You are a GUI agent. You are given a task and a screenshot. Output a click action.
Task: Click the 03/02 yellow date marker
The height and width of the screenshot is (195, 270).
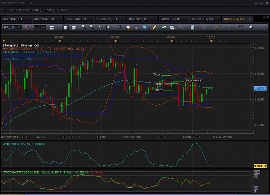click(60, 41)
